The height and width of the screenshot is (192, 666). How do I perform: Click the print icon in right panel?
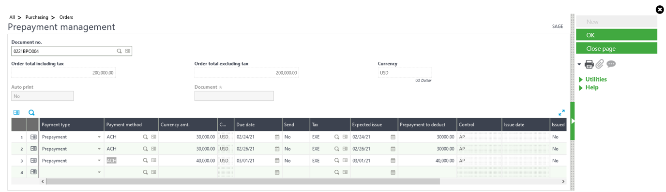coord(589,64)
